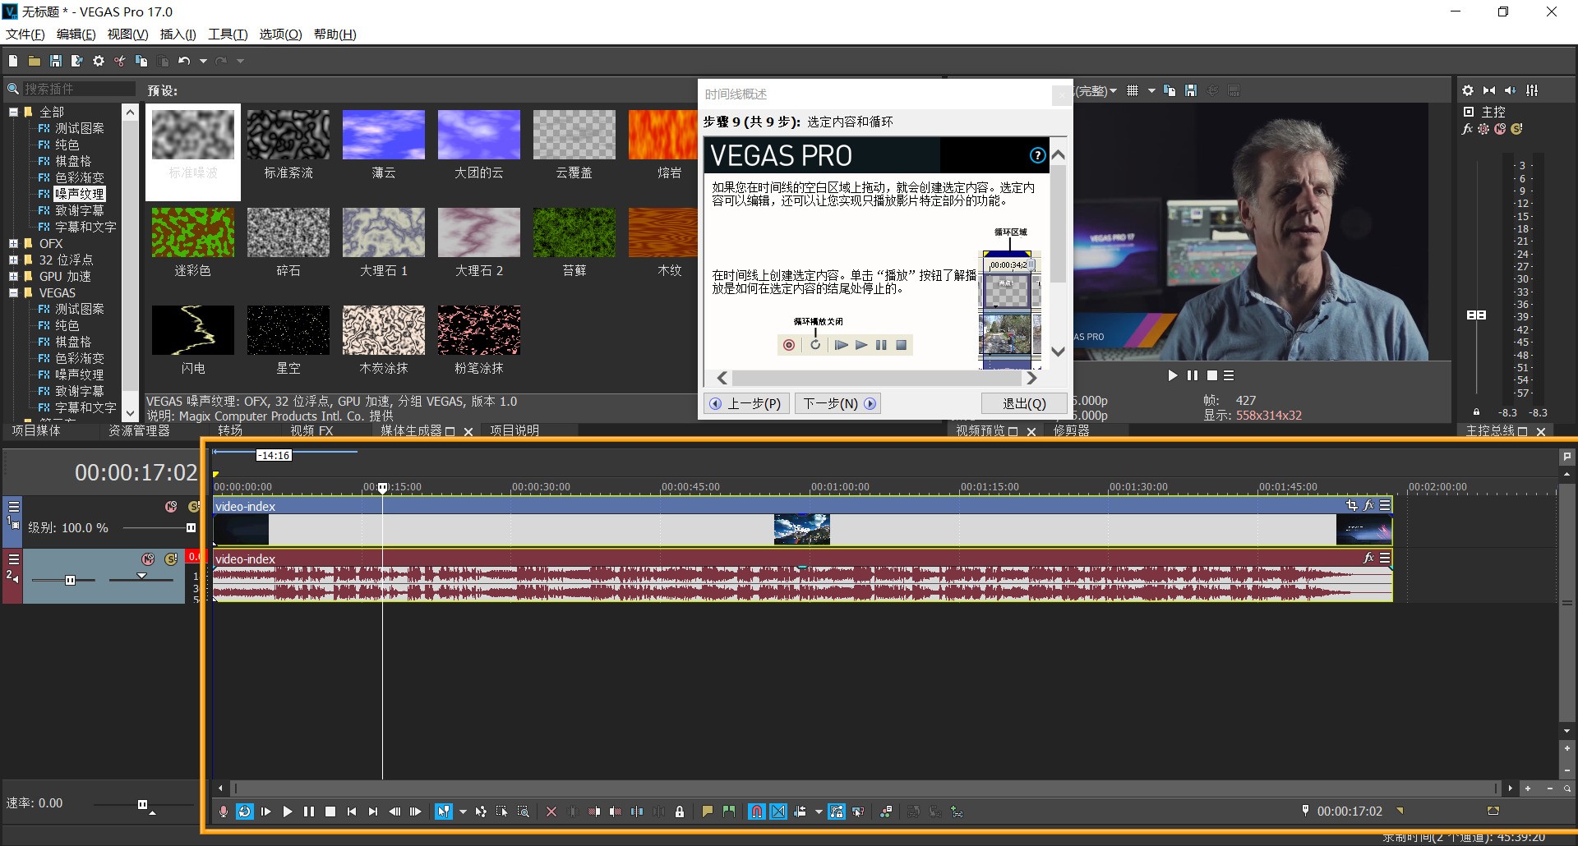Toggle loop playback in the transport controls
The image size is (1578, 846).
243,812
